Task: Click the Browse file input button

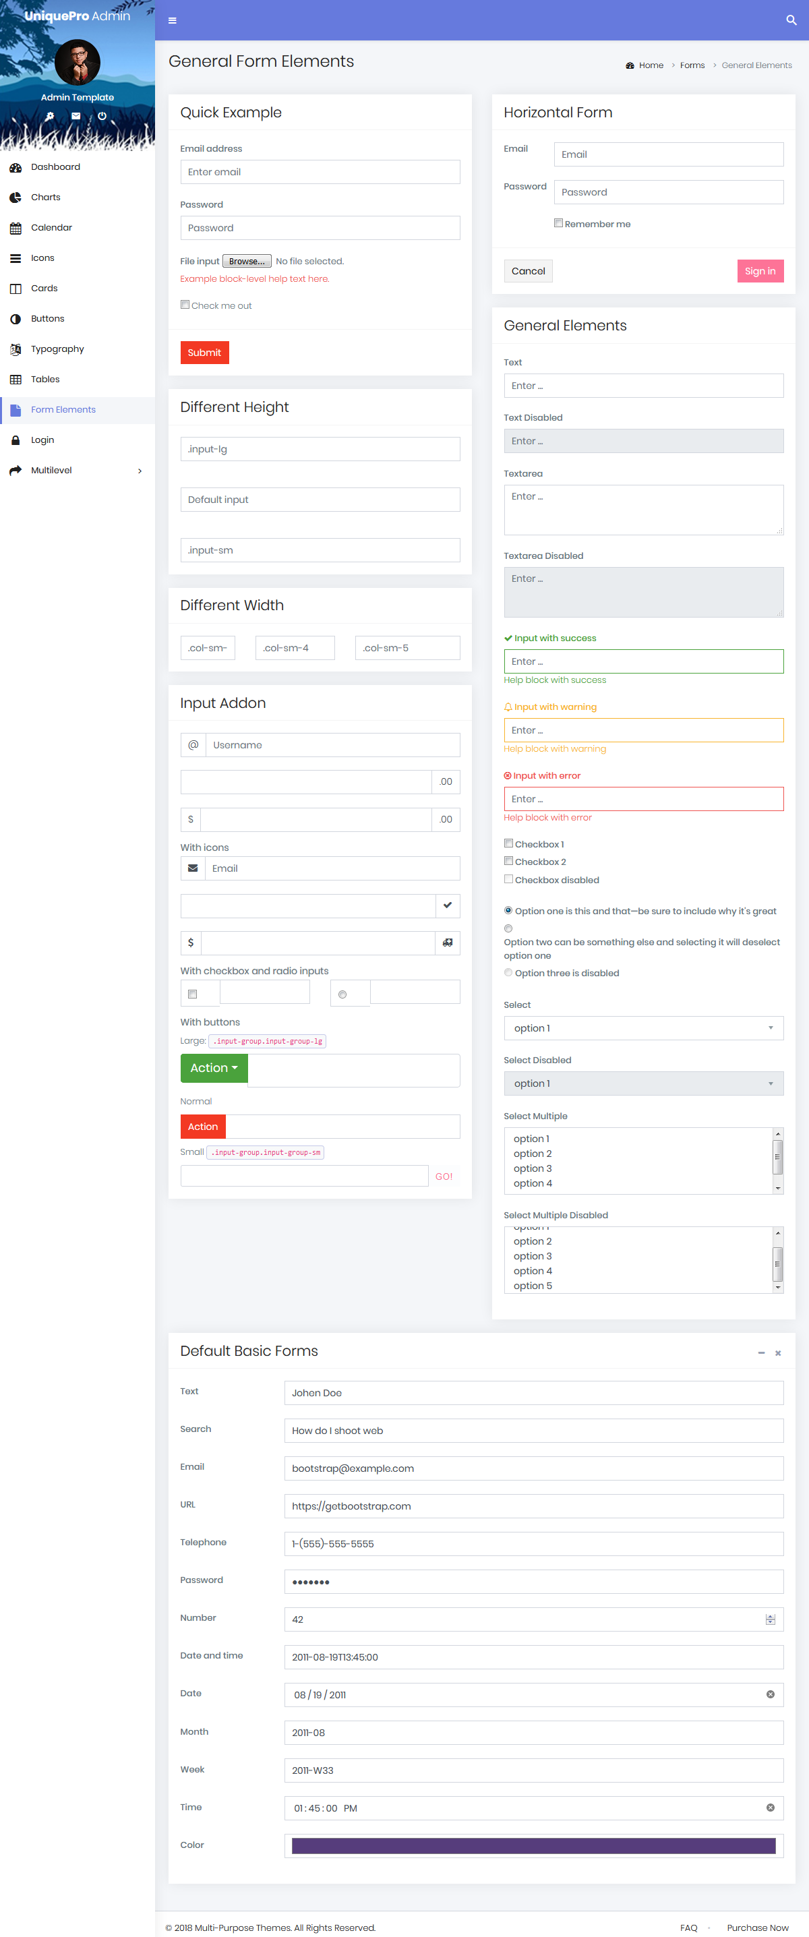Action: tap(247, 260)
